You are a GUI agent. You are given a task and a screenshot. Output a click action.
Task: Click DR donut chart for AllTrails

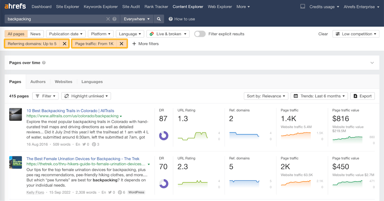click(x=164, y=136)
